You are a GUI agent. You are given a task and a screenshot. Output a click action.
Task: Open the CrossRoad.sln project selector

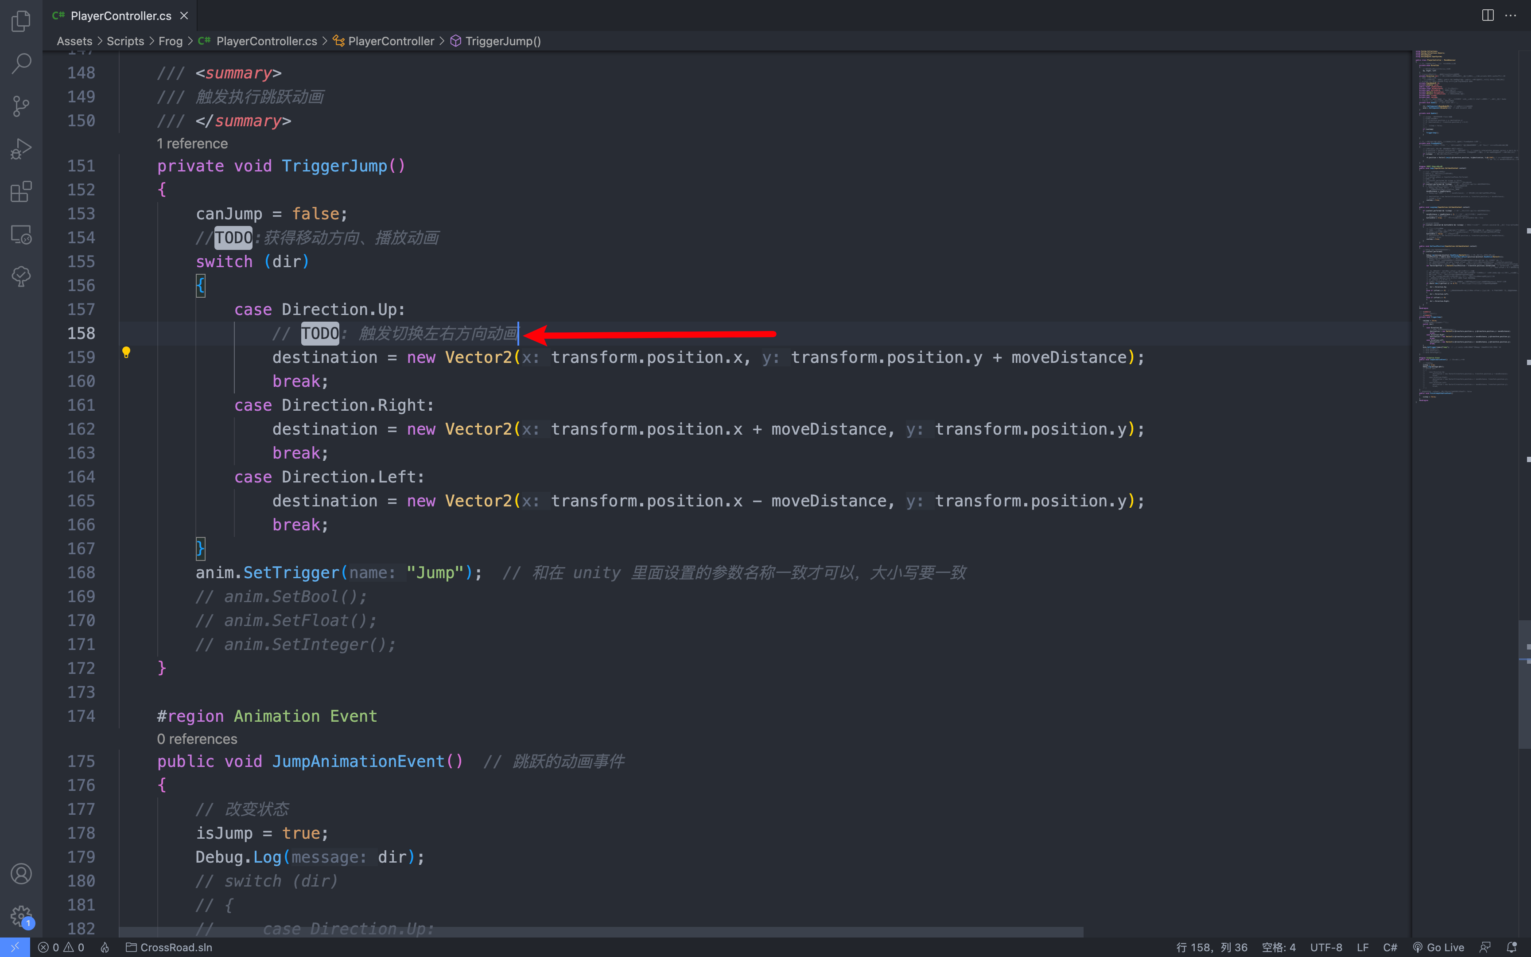click(169, 948)
